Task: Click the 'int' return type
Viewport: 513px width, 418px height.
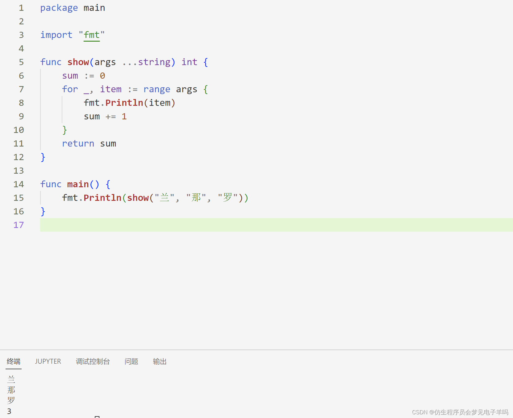Action: (x=189, y=62)
